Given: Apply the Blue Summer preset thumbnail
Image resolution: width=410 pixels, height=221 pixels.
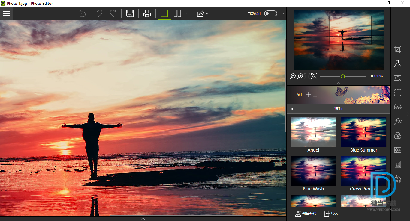Looking at the screenshot, I should pyautogui.click(x=364, y=132).
